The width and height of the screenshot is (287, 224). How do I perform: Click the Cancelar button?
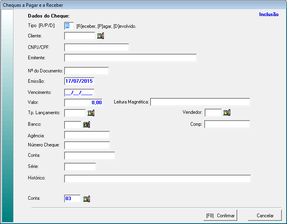click(x=265, y=215)
